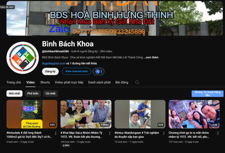Click the @binhbachkhoa6386 handle text
Screen dimensions: 225x153
click(55, 51)
